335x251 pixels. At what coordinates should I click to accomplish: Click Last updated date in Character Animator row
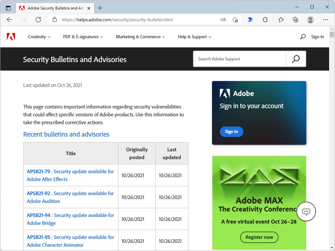point(170,241)
